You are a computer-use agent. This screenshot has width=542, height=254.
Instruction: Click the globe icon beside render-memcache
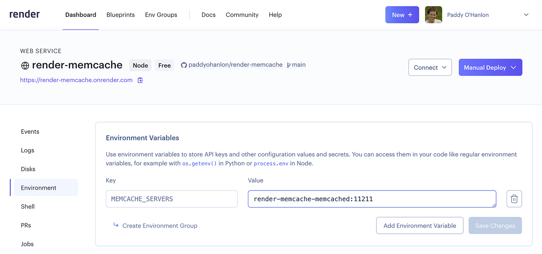[x=25, y=65]
